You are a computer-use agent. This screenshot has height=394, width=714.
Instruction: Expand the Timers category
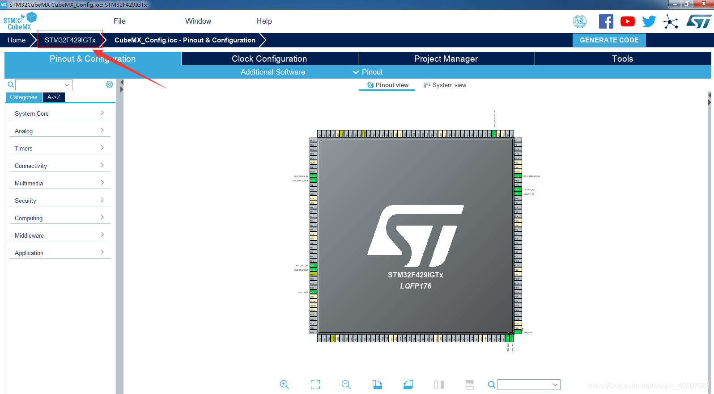59,148
